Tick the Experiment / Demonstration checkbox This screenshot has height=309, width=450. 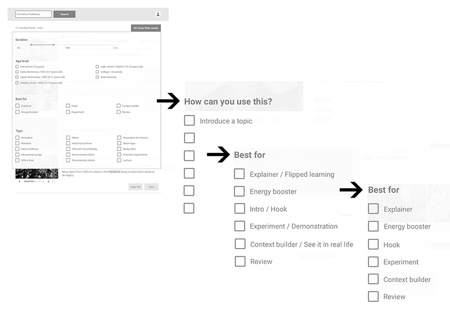point(240,226)
